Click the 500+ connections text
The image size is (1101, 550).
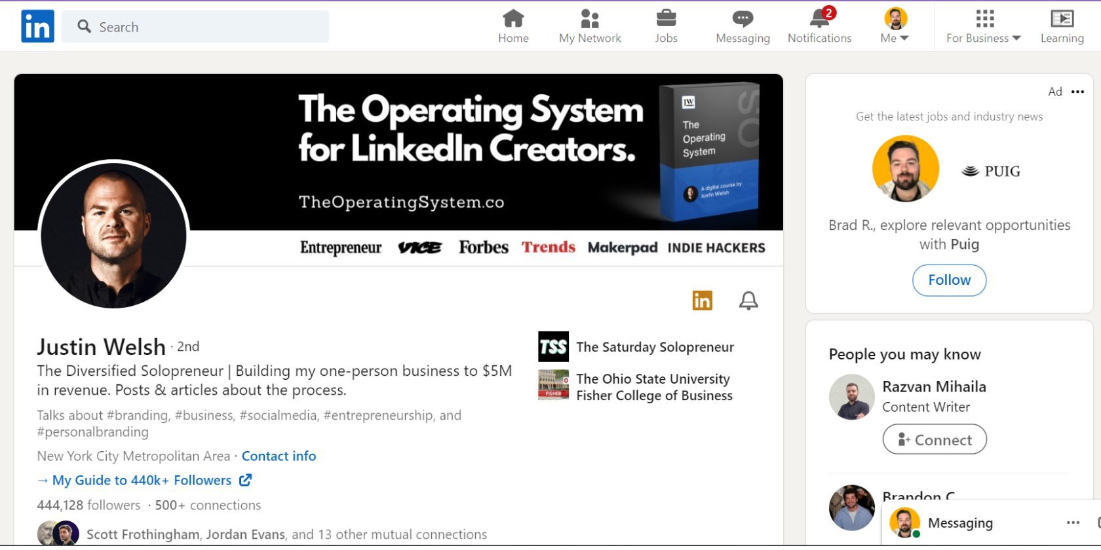pos(208,505)
